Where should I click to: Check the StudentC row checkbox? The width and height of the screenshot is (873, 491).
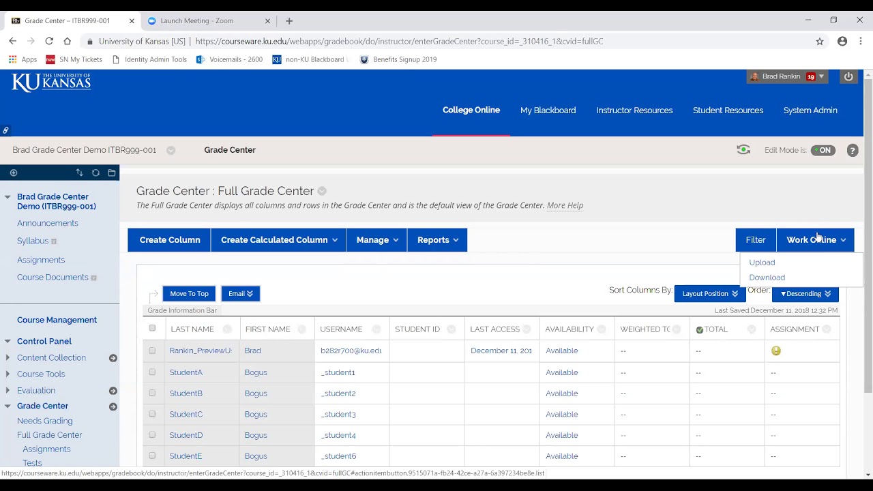[152, 414]
